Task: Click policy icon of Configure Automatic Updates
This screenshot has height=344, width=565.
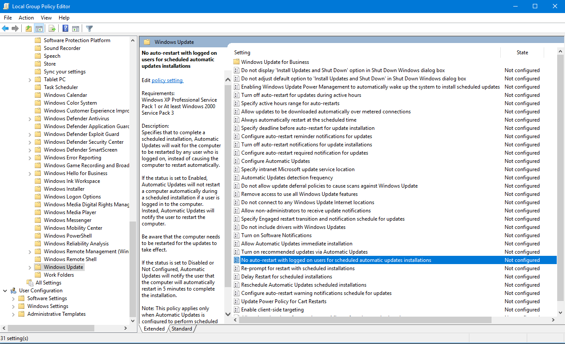Action: (x=236, y=161)
